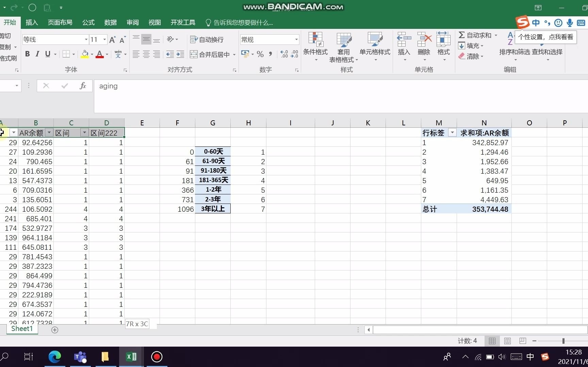Apply the red font color

tap(100, 54)
